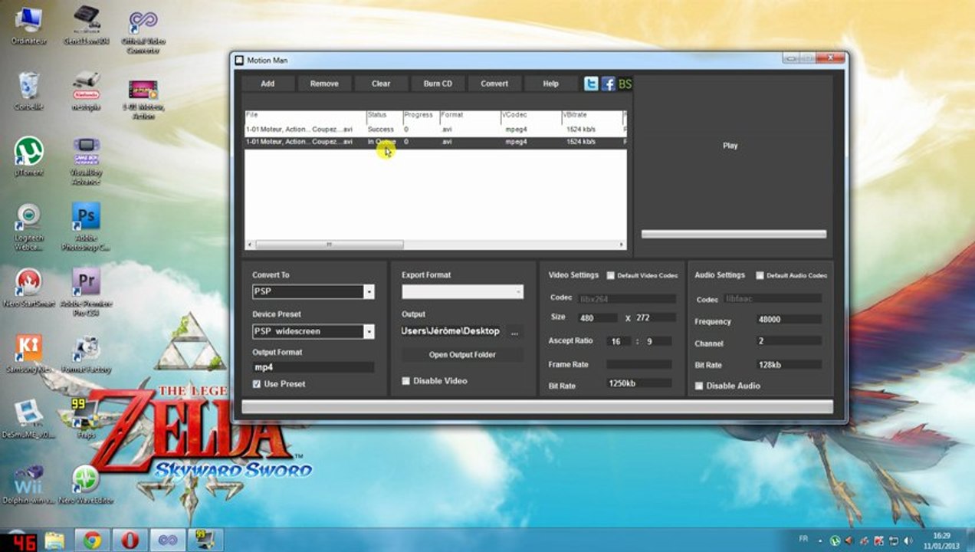The image size is (975, 552).
Task: Open Format Factory desktop shortcut
Action: tap(86, 353)
